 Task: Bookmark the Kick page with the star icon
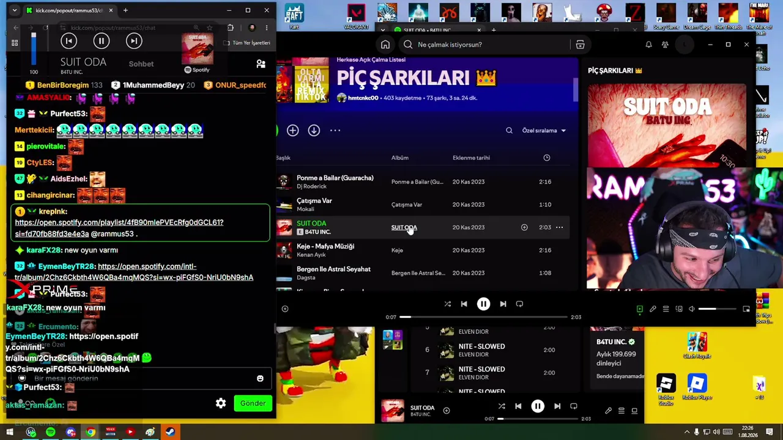209,28
